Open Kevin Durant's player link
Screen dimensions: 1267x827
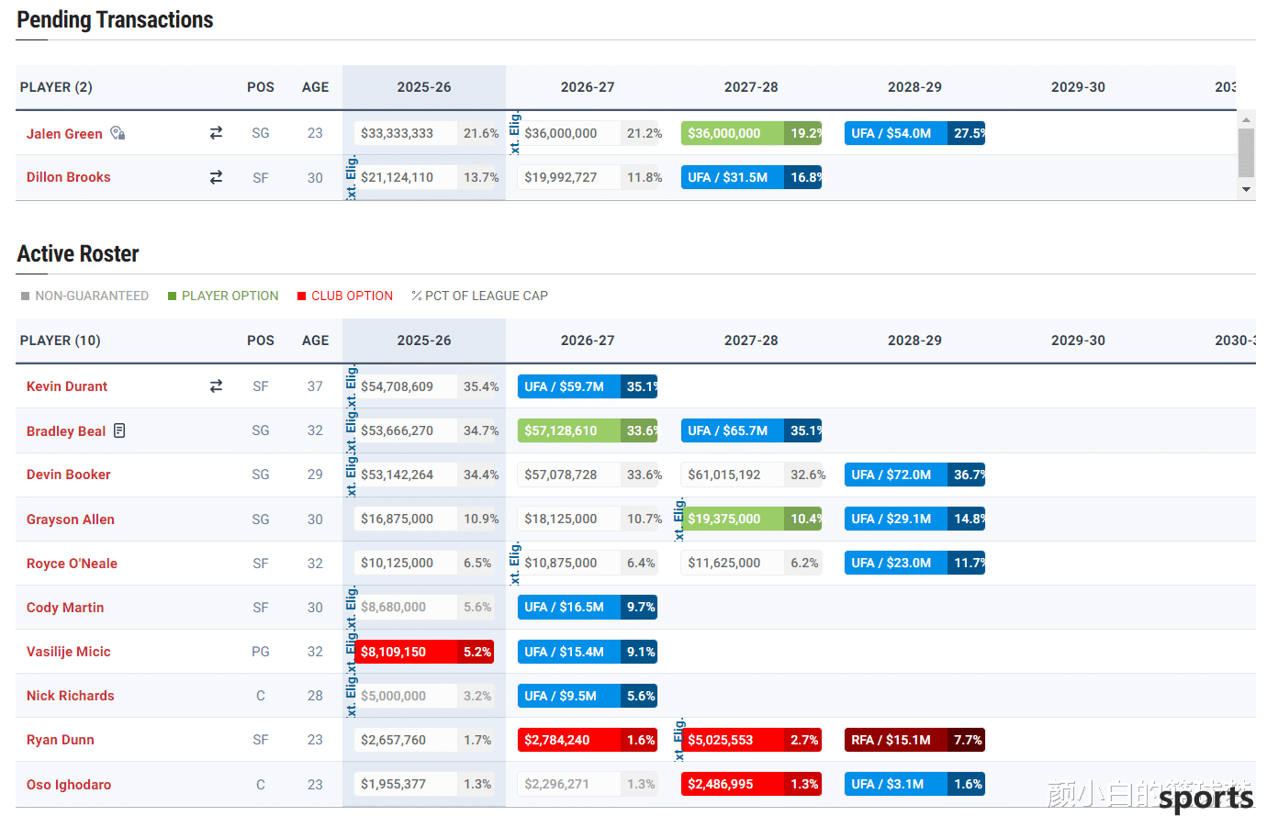(67, 386)
